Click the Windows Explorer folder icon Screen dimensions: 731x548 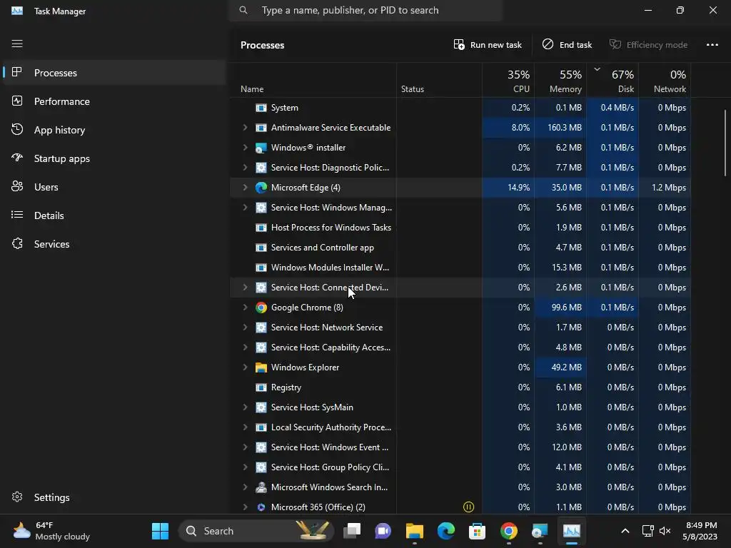[261, 367]
